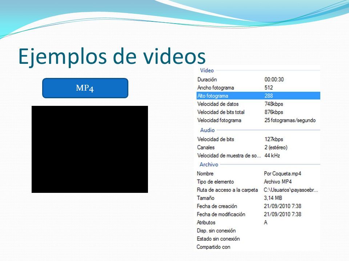Click the blue MP4 button

(85, 88)
